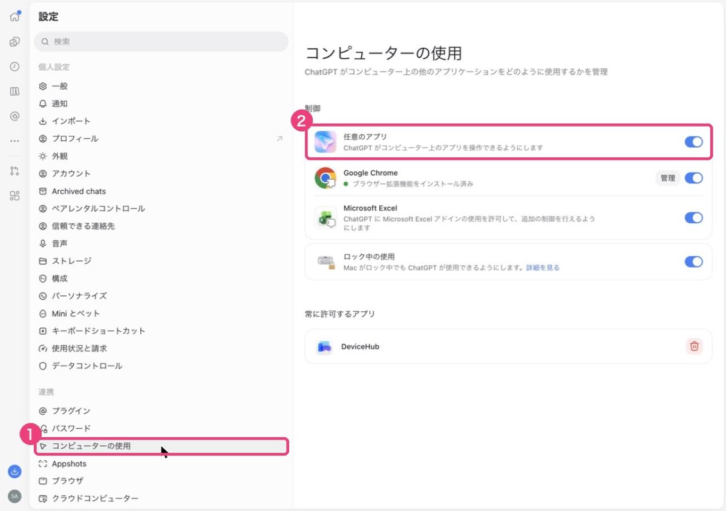Click the chats icon in left rail

coord(15,42)
